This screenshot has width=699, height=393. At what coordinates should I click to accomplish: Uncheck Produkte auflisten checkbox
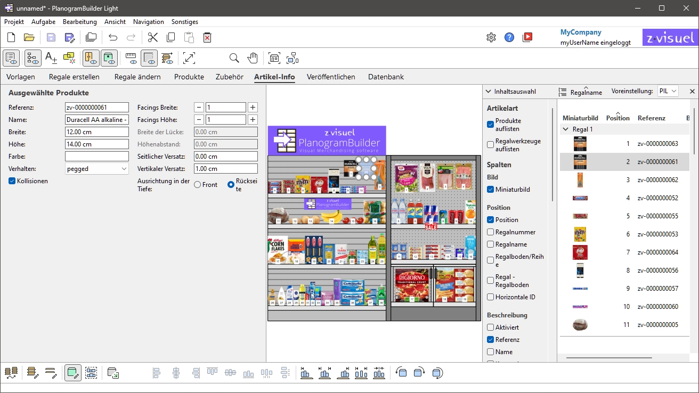tap(491, 125)
